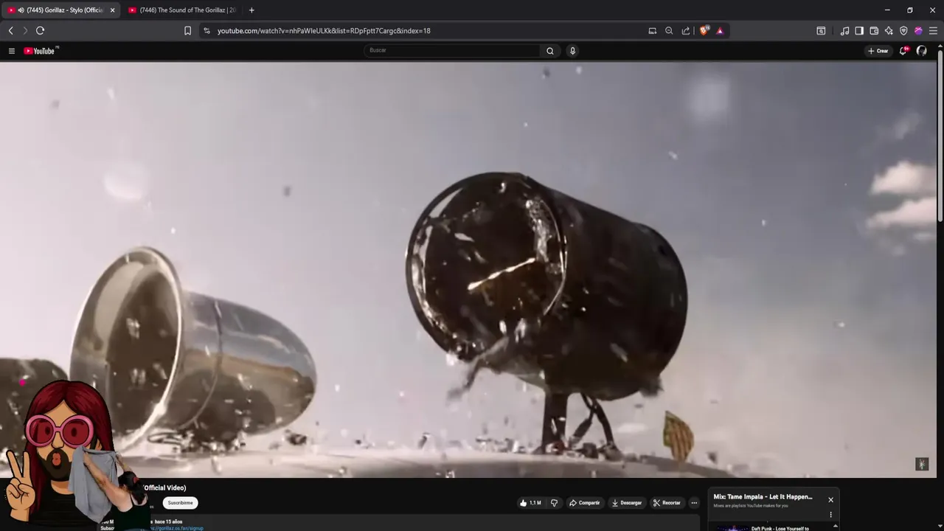
Task: Open Brave Shields lion icon
Action: 704,30
